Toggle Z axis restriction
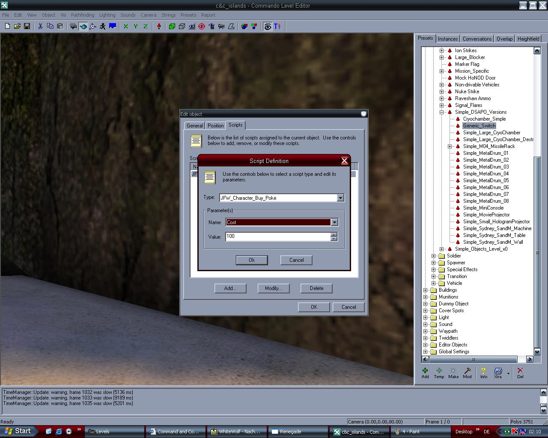 pyautogui.click(x=146, y=26)
